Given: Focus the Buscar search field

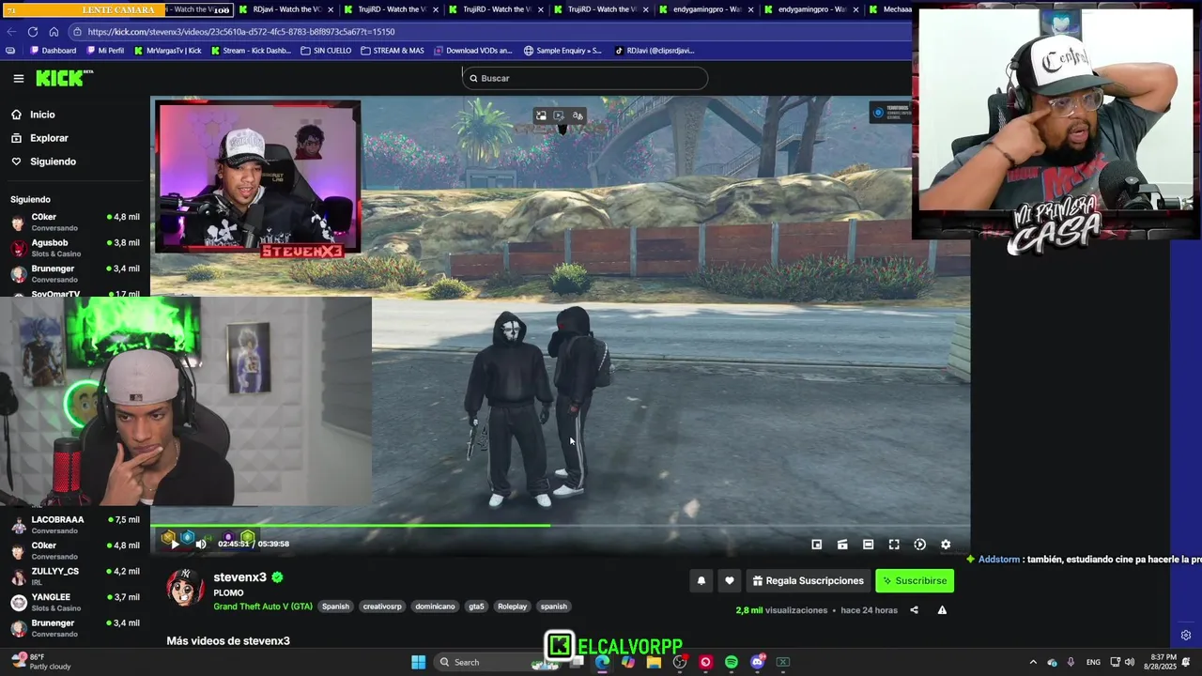Looking at the screenshot, I should [x=585, y=78].
